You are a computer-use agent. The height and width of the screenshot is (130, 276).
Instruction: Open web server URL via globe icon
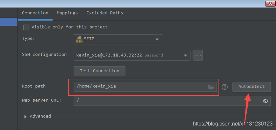(x=265, y=101)
